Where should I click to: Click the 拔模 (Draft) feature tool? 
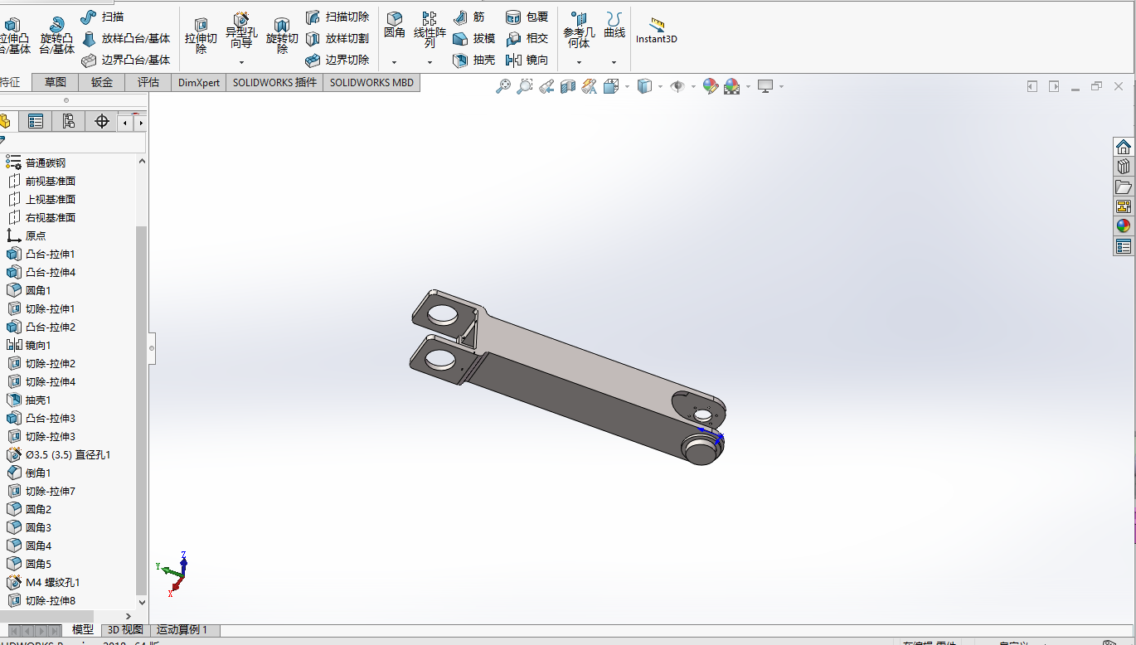pyautogui.click(x=474, y=38)
